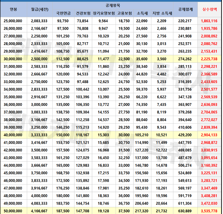
Task: Click the 국민연금 column header
Action: click(63, 13)
